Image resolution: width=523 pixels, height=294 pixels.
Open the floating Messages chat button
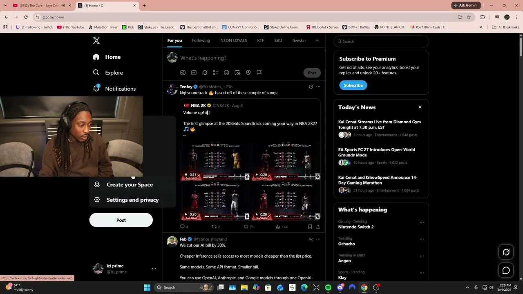[x=506, y=270]
